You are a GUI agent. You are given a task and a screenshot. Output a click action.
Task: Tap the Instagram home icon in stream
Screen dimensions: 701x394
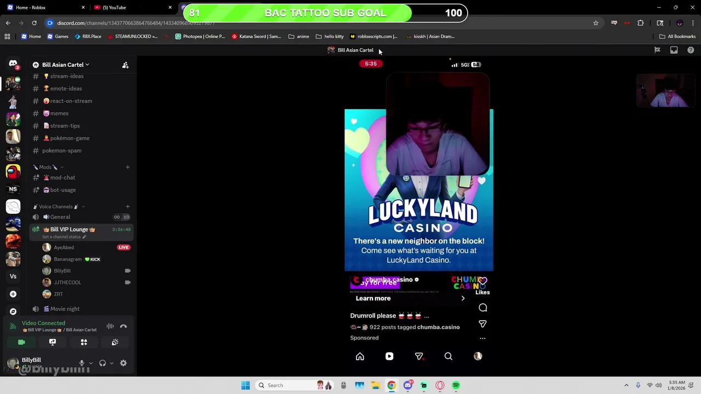pos(360,356)
